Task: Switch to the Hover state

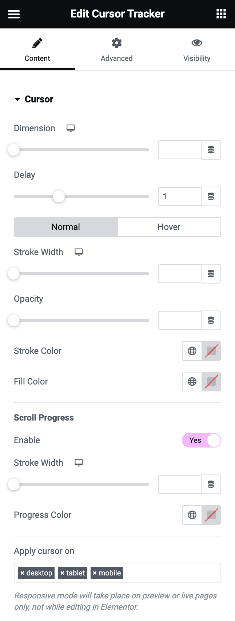Action: (x=169, y=227)
